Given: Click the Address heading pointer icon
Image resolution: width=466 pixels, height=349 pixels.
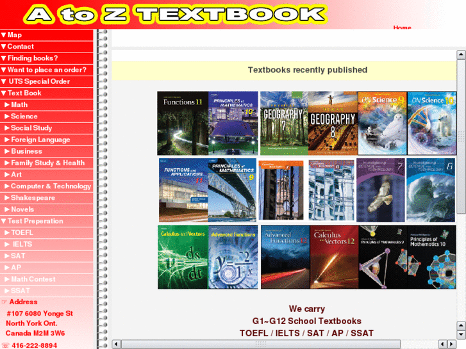Looking at the screenshot, I should pyautogui.click(x=4, y=302).
